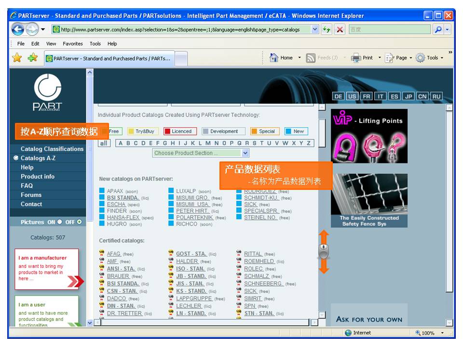The image size is (463, 347).
Task: Select the CN language flag button
Action: pos(422,96)
